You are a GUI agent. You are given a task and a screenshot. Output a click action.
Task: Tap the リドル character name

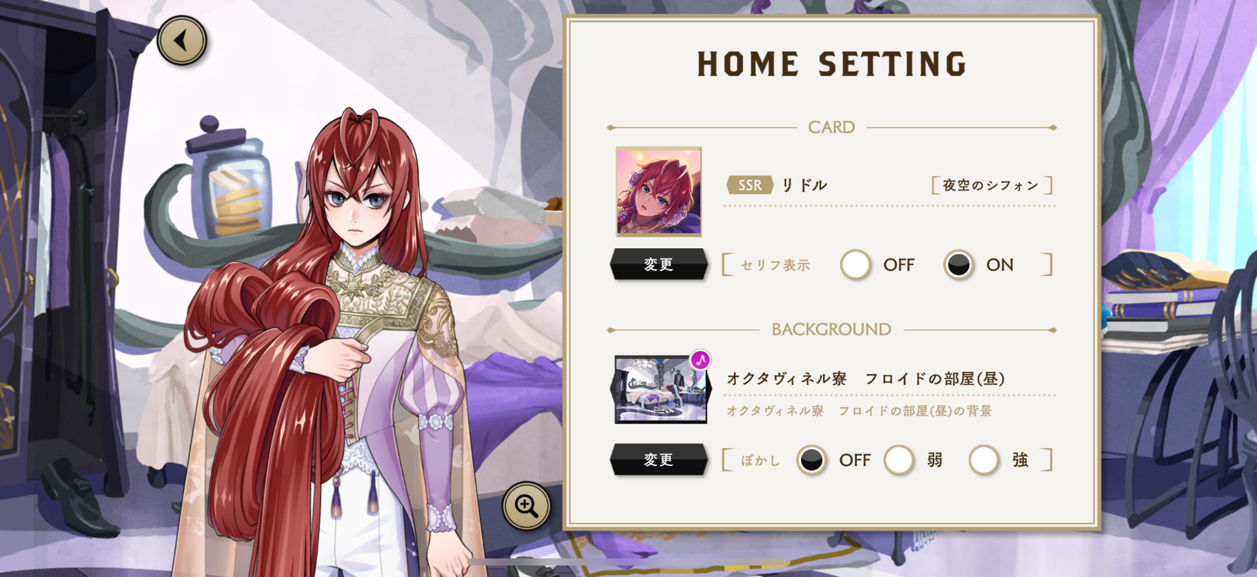coord(805,185)
